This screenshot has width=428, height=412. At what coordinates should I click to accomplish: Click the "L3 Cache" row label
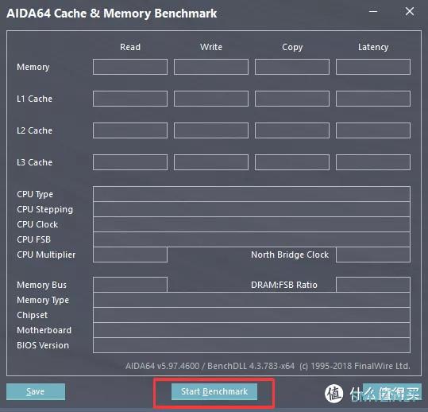[34, 162]
